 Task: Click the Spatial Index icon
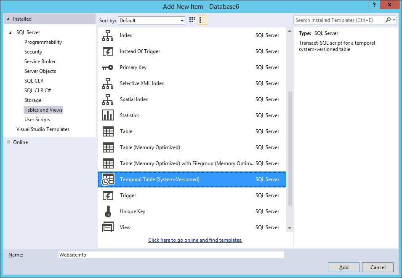point(108,100)
